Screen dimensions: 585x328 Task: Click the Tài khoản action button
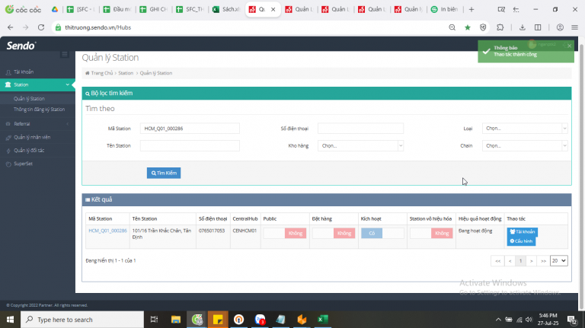523,232
